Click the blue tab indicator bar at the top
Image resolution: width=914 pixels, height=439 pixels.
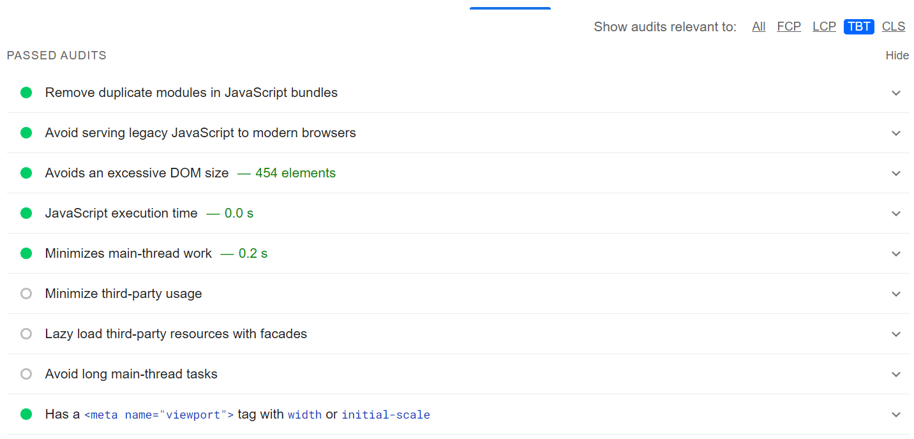(510, 8)
